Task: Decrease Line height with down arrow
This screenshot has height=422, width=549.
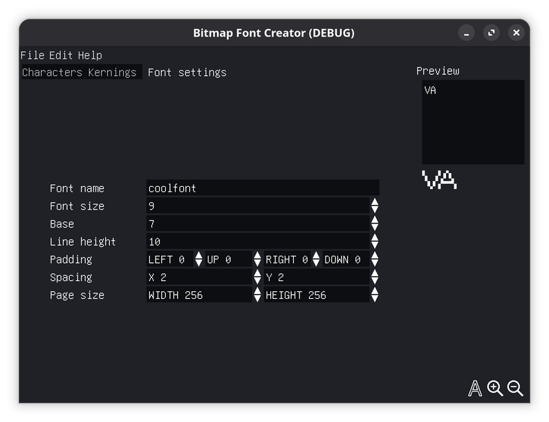Action: pos(375,245)
